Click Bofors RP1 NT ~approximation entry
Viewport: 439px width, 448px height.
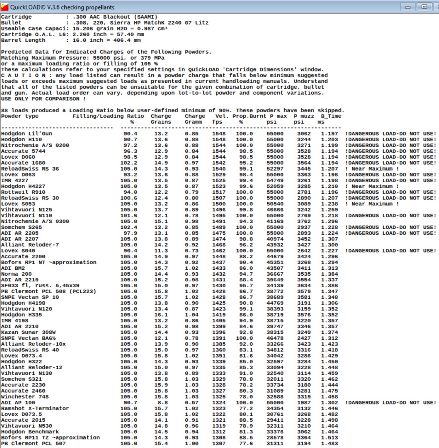49,262
